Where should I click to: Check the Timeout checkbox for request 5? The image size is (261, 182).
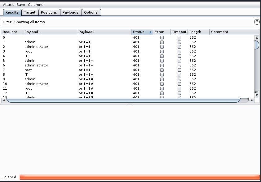click(179, 61)
